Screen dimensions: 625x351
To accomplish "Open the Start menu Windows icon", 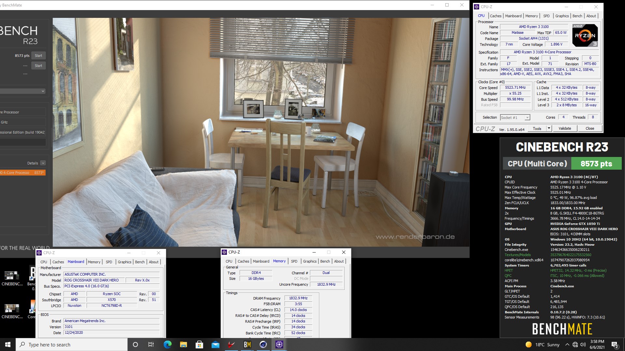I will click(8, 344).
